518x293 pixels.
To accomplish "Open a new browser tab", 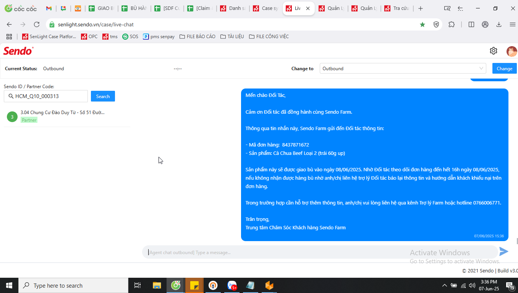I will click(x=421, y=8).
